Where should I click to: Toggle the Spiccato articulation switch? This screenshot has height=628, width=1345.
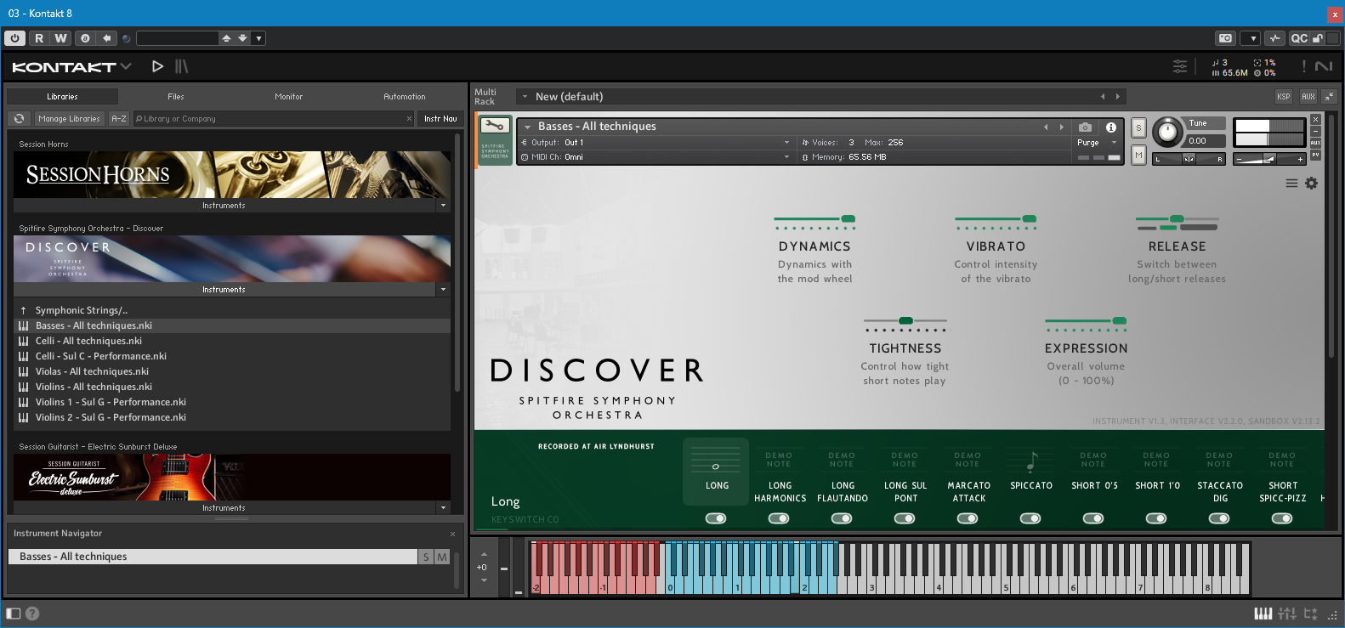click(1030, 518)
